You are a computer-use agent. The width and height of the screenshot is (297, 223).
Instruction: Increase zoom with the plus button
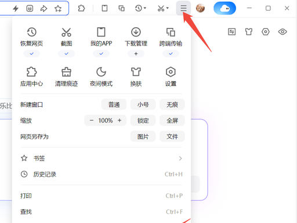(x=119, y=120)
